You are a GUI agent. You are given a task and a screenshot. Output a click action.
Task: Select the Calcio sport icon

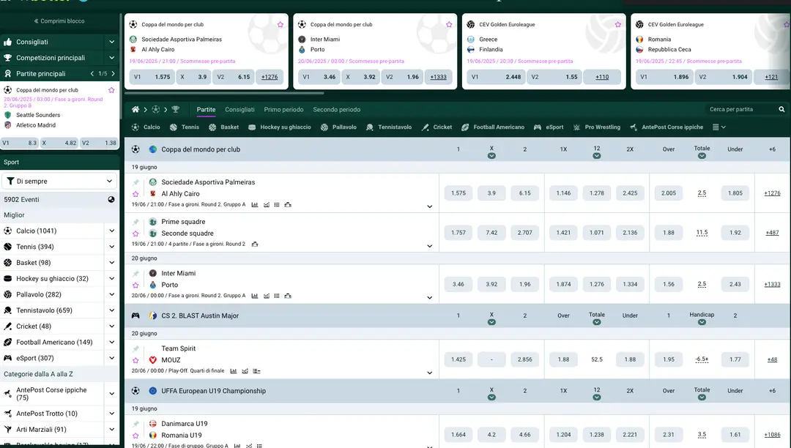coord(134,127)
